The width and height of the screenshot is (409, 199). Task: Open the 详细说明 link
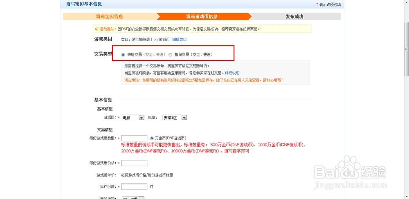(x=232, y=73)
